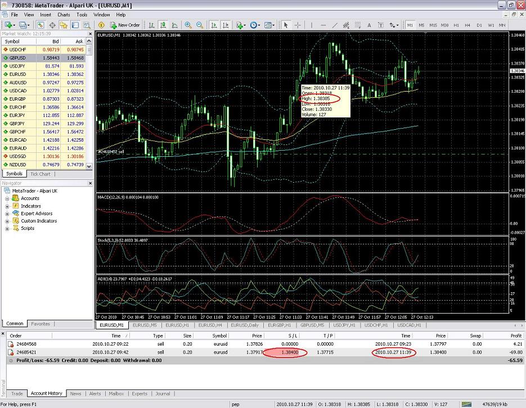Switch to the Tick Chart tab
The image size is (526, 408).
coord(40,174)
